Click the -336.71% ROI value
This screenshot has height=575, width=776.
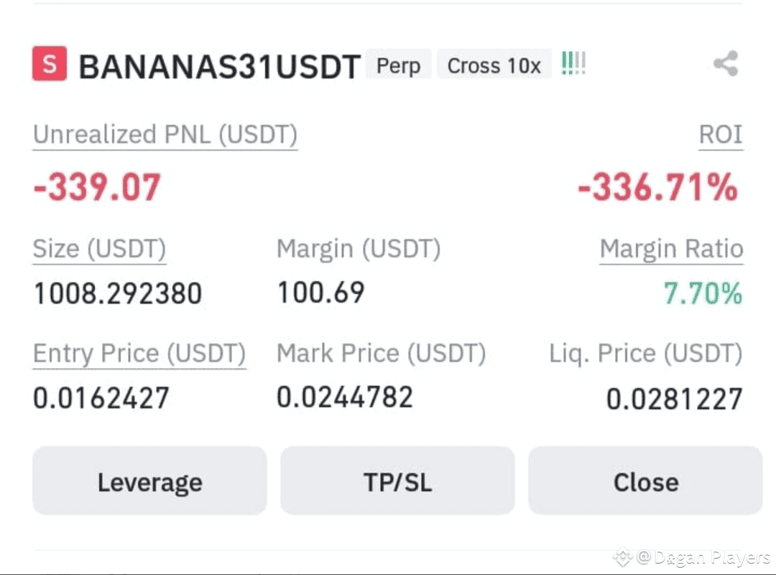(x=658, y=187)
